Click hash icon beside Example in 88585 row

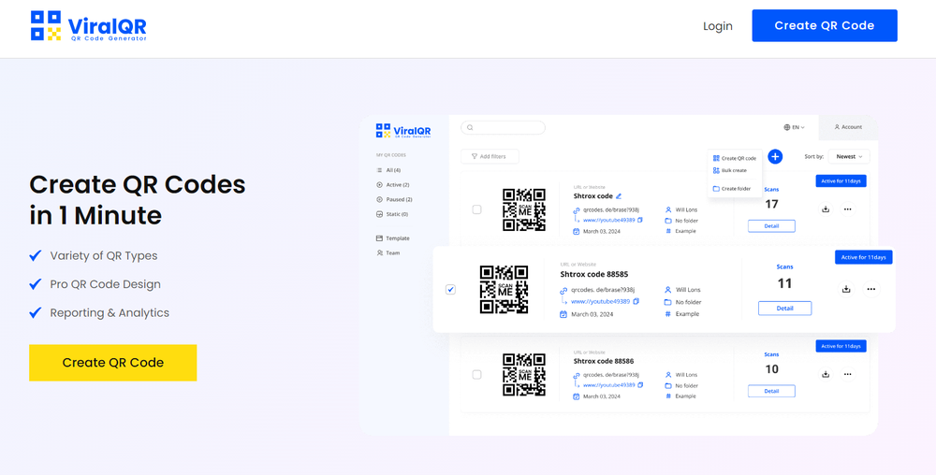click(x=668, y=314)
